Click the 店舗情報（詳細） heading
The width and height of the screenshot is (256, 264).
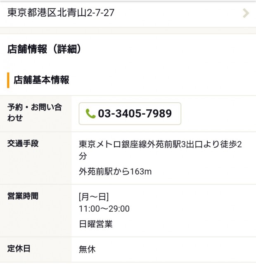tap(44, 49)
